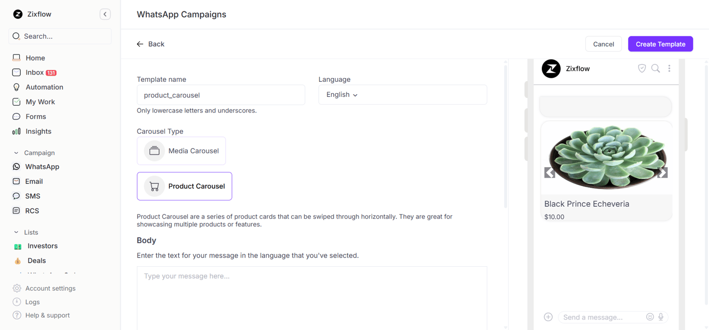Click the search icon in the chat preview
This screenshot has height=330, width=709.
[656, 68]
